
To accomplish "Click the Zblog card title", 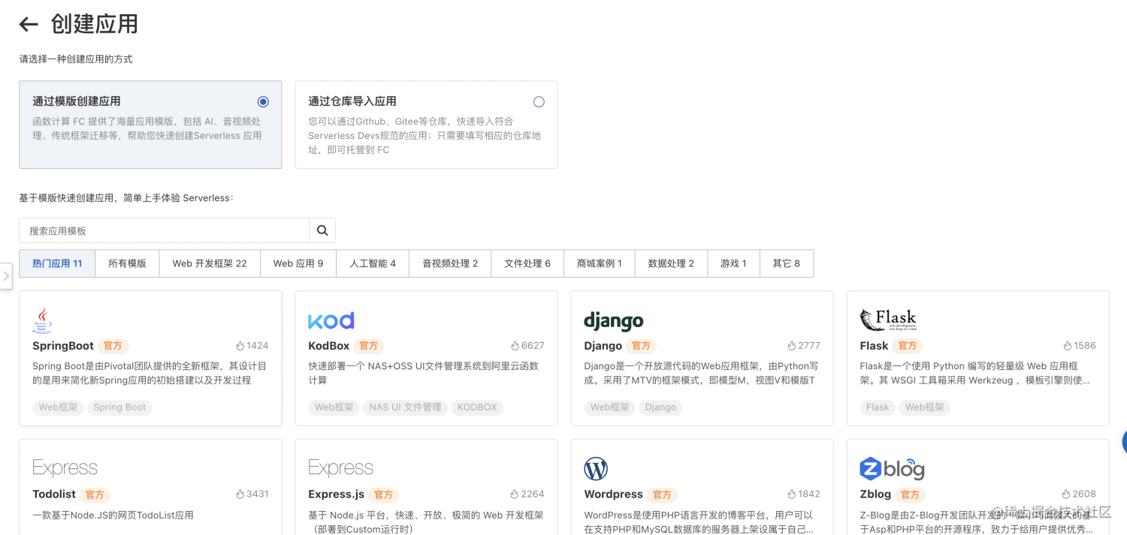I will pyautogui.click(x=875, y=494).
